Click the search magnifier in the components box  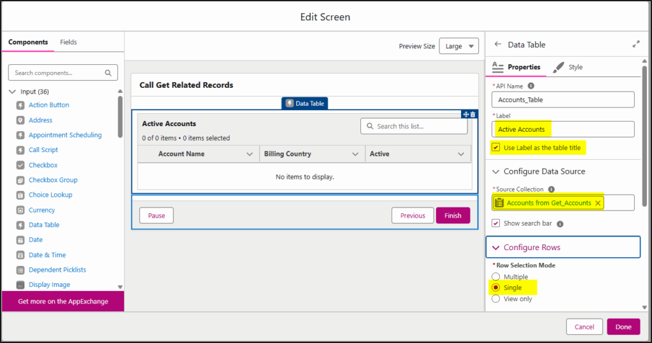(x=108, y=73)
